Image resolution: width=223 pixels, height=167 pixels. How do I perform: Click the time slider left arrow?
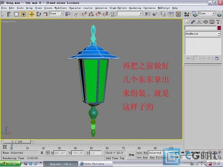2,141
